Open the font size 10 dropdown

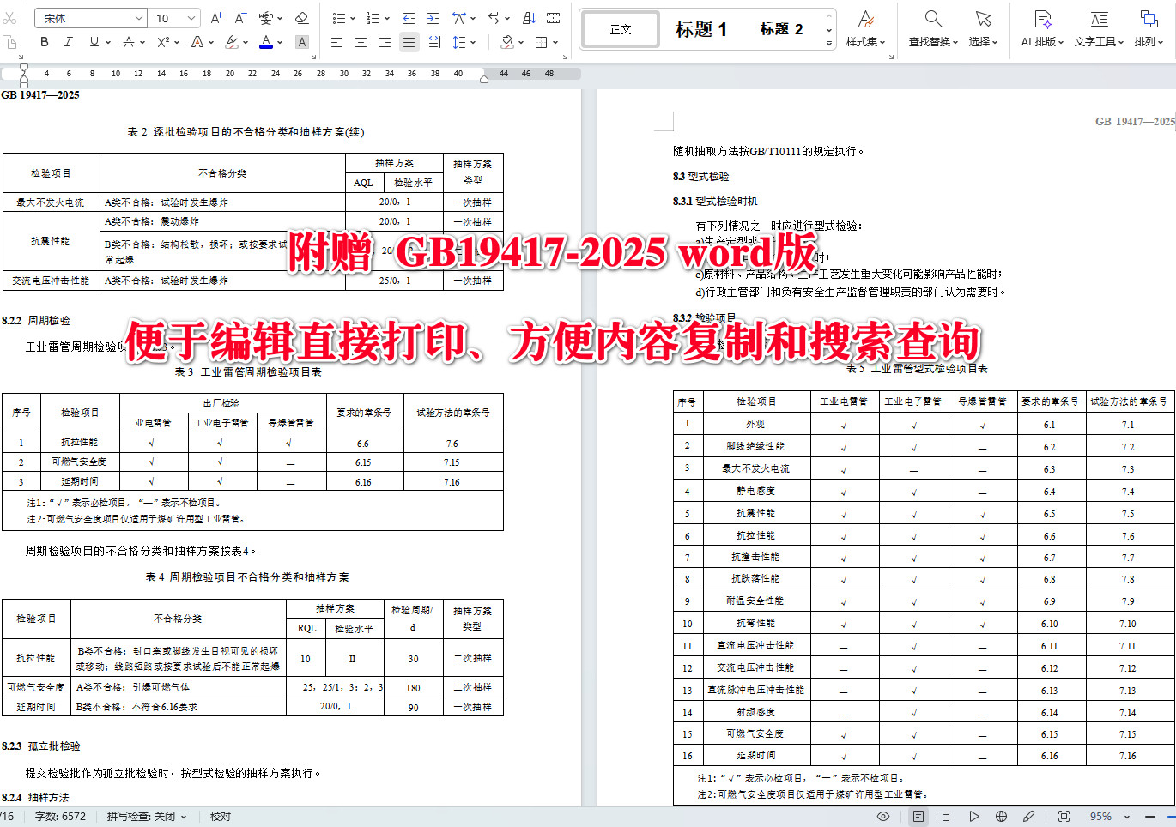pos(191,18)
